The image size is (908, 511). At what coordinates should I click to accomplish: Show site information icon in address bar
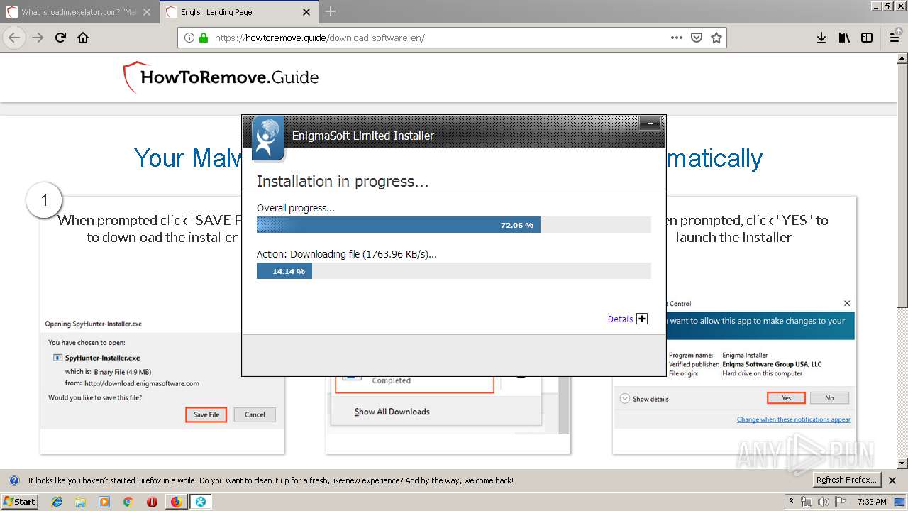(189, 38)
